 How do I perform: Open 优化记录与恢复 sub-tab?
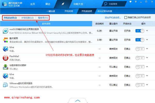[x=105, y=11]
